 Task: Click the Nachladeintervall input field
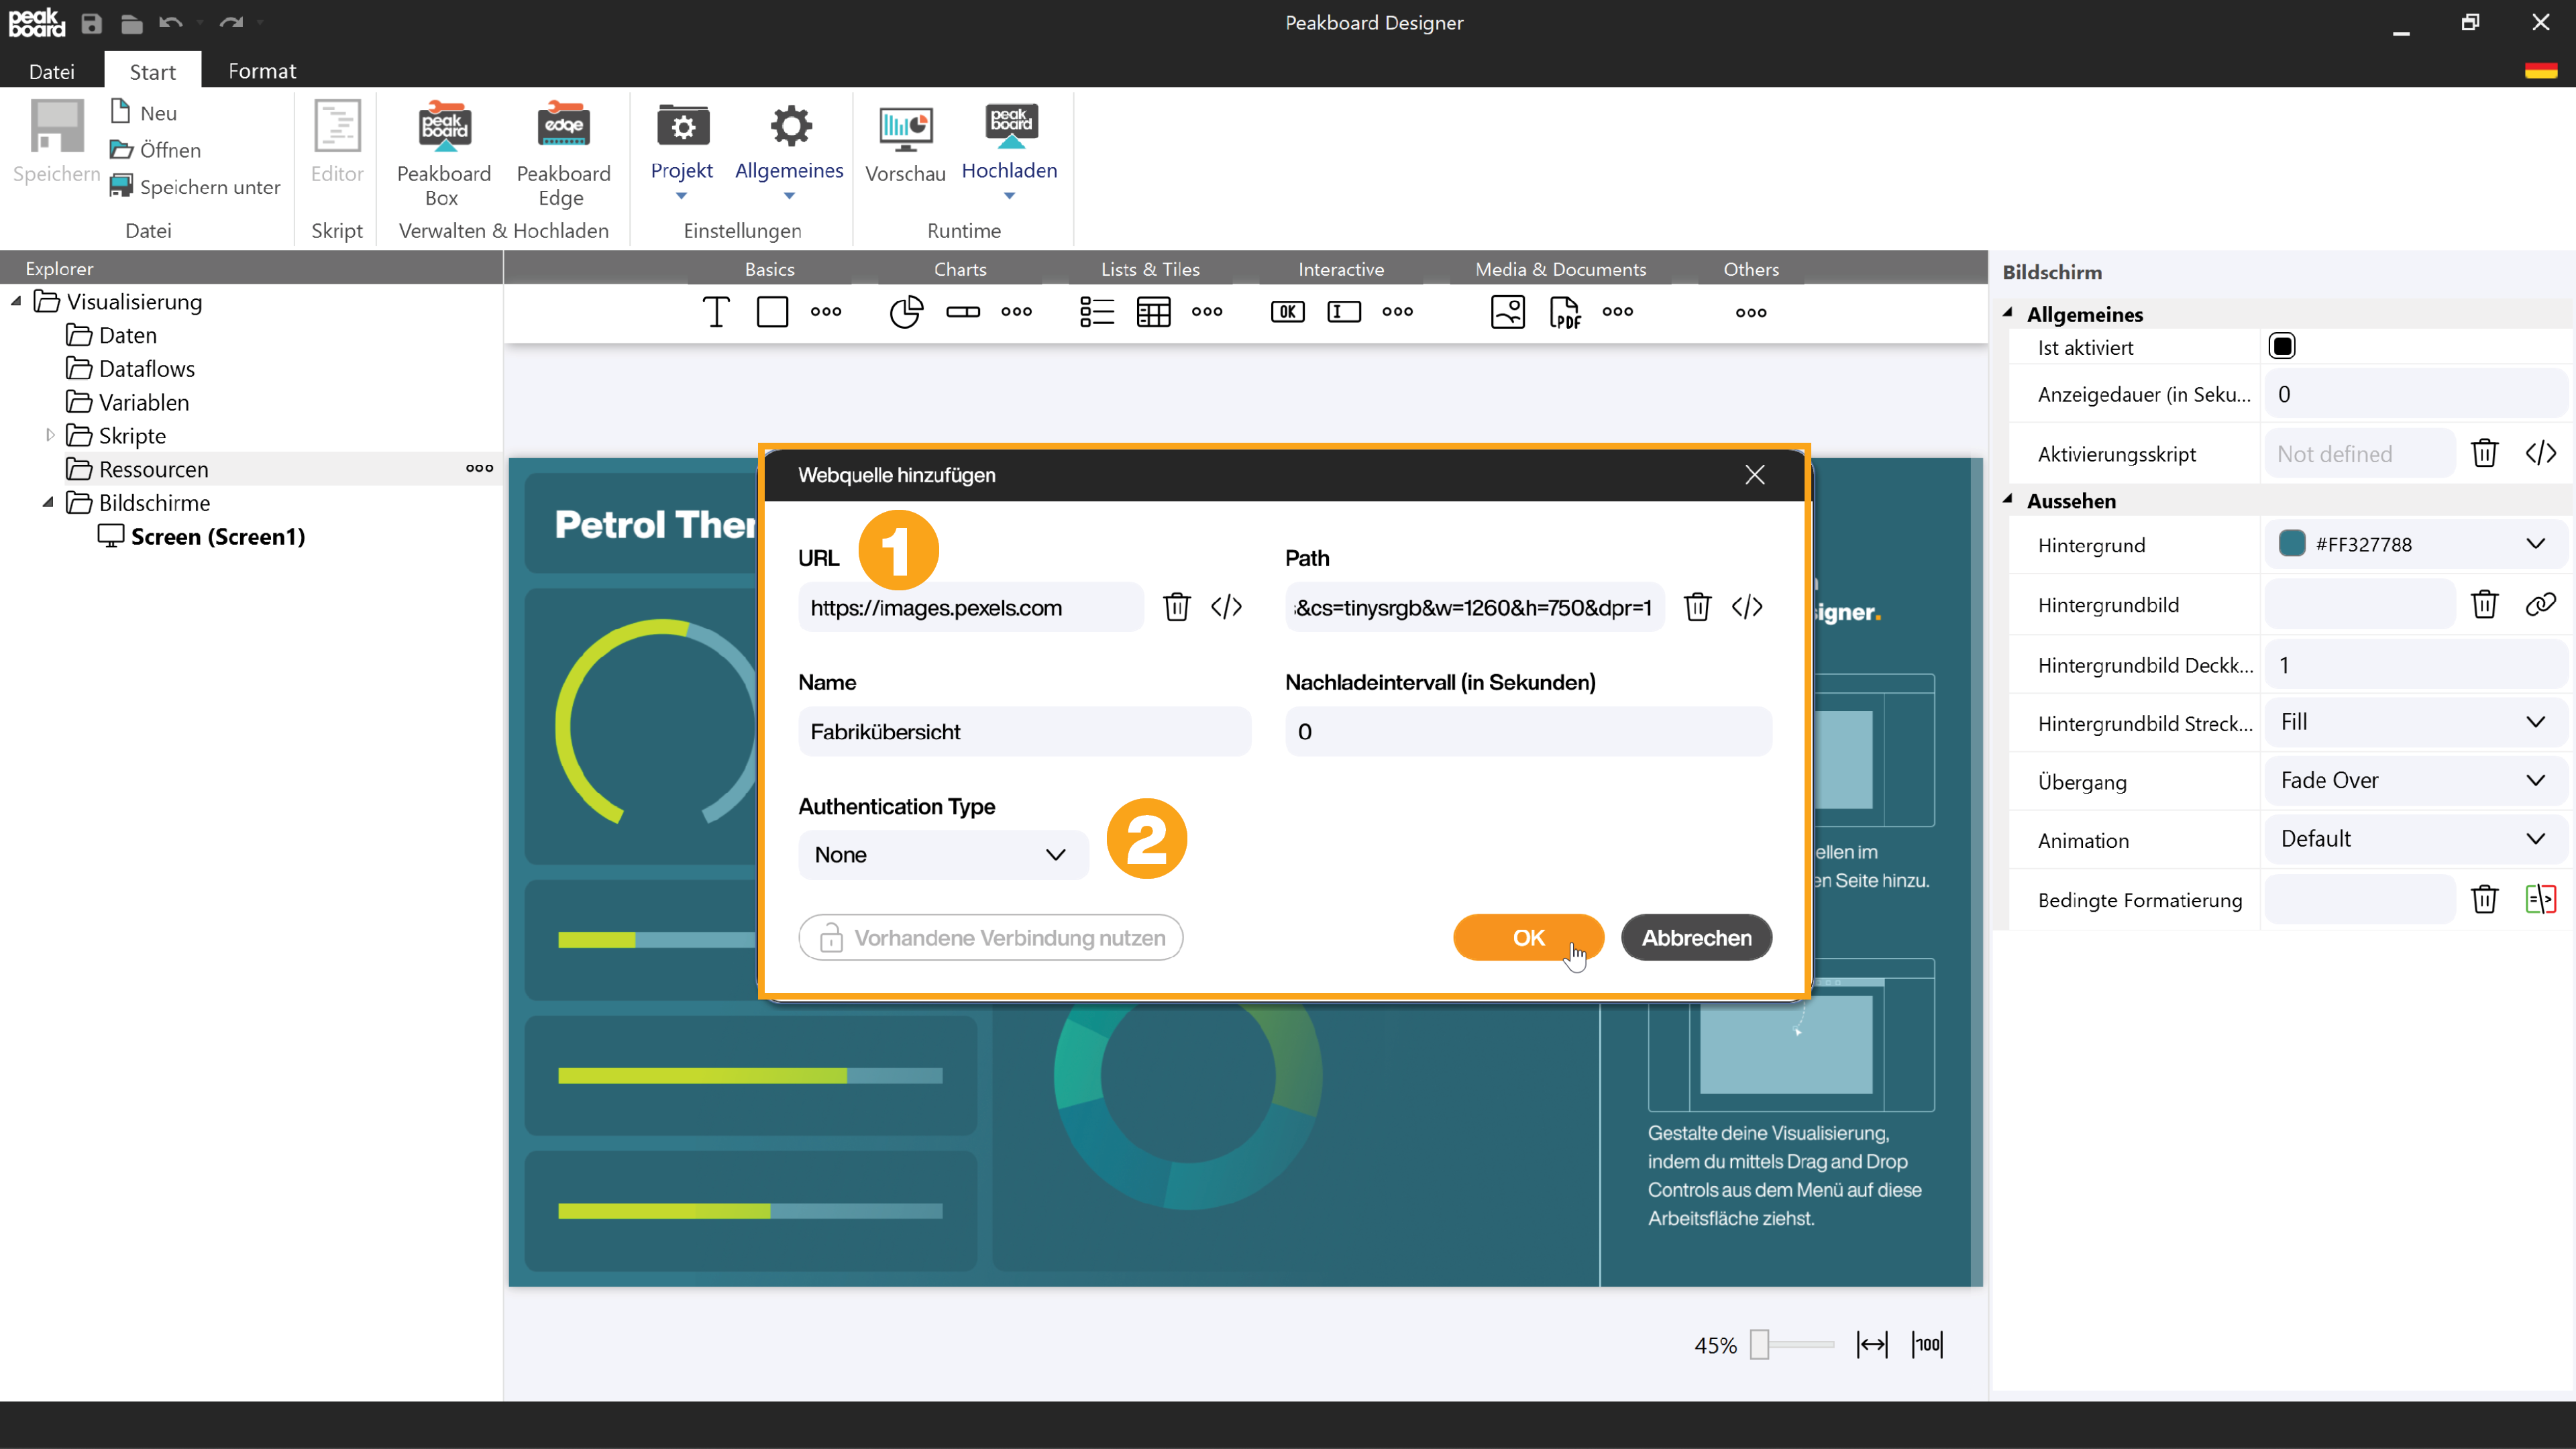click(x=1528, y=732)
